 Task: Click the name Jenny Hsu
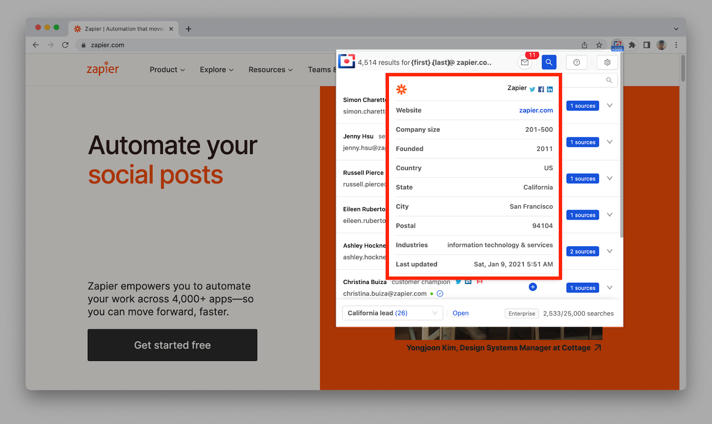358,136
